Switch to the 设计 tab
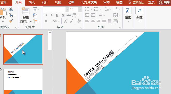171x94 pixels. point(45,2)
